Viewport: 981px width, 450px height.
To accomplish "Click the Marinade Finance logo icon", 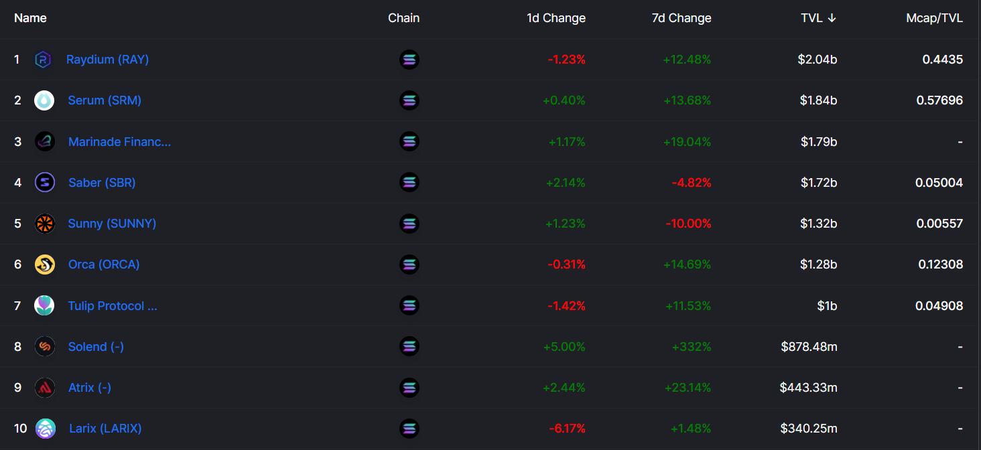I will 45,141.
